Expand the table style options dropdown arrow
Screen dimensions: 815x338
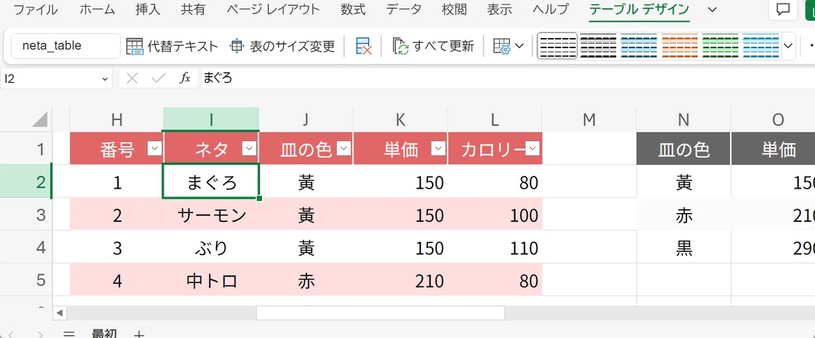pos(520,46)
